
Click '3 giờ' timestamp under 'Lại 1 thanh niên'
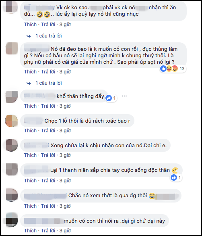coord(65,181)
